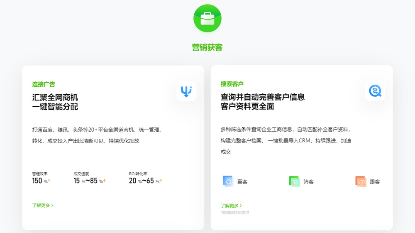
Task: Click the green briefcase icon above 营销获客
Action: [x=207, y=18]
